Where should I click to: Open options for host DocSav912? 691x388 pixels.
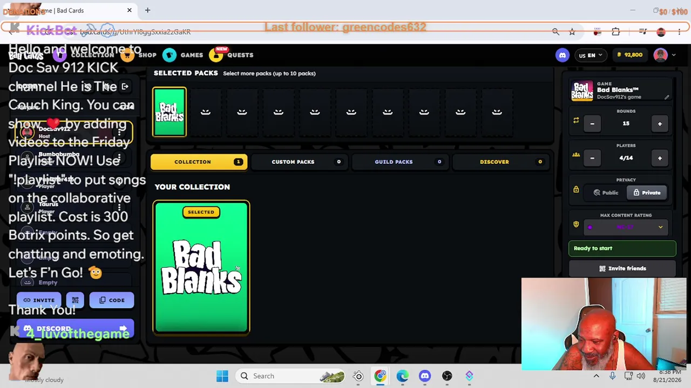[120, 132]
